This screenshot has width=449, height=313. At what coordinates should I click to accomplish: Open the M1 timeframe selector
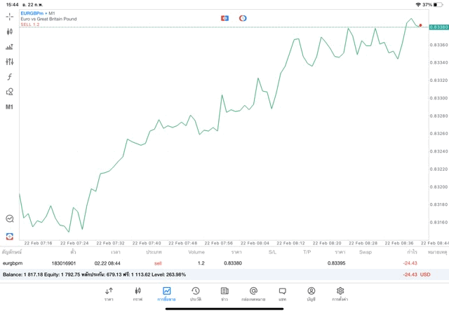[x=10, y=107]
